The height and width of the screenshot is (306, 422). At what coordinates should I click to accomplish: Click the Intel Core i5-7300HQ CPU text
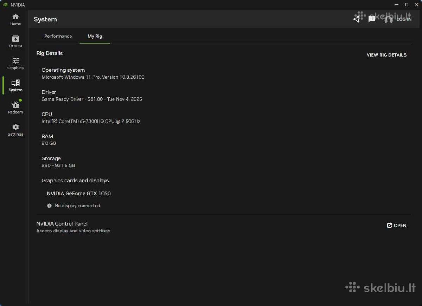pos(91,121)
